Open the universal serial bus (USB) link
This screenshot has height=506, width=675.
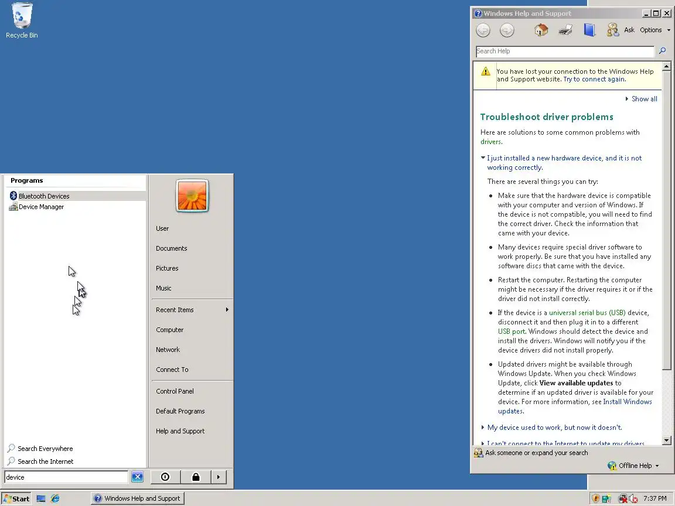tap(587, 313)
